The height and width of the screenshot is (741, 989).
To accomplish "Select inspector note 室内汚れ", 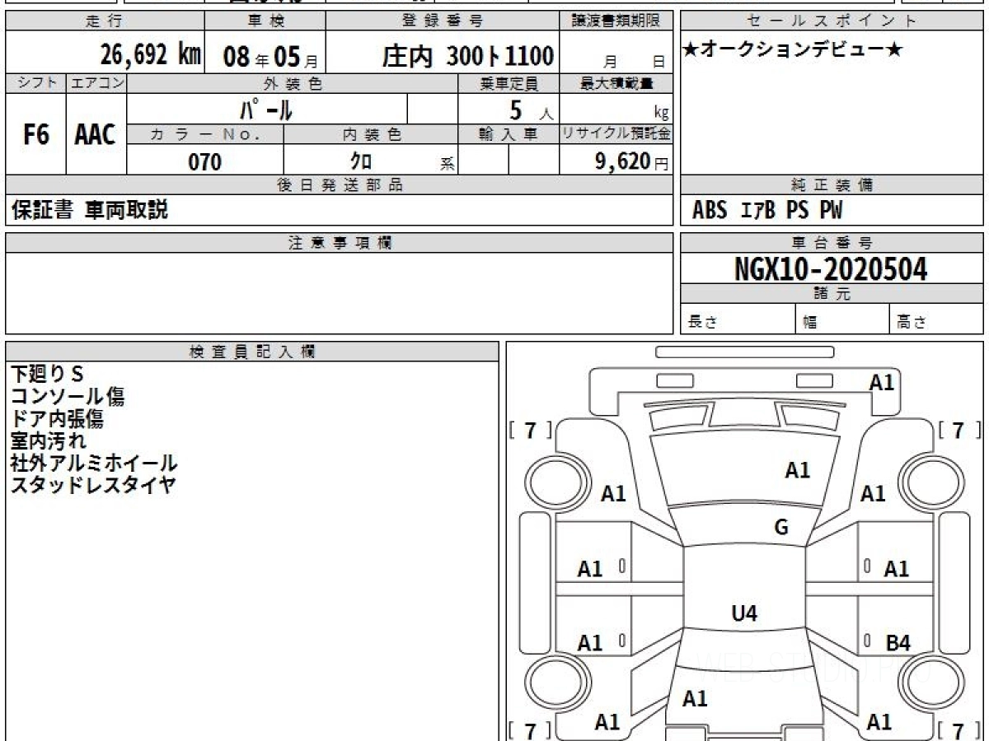I will [48, 441].
